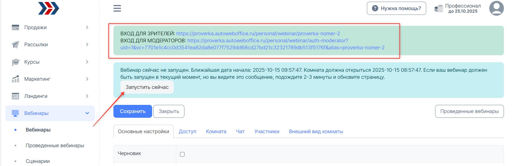Viewport: 514px width, 166px height.
Task: Expand the Продажи menu chevron
Action: pyautogui.click(x=87, y=27)
